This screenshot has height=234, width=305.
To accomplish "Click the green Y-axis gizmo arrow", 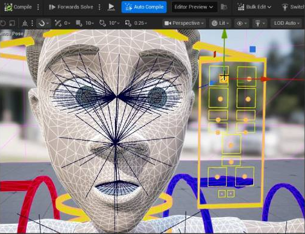I will [224, 34].
